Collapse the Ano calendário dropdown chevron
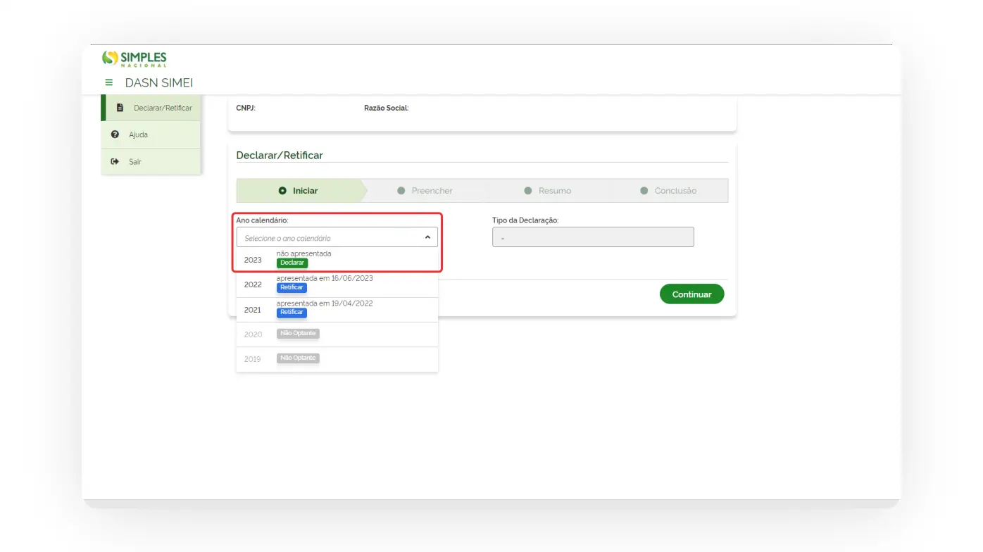Image resolution: width=983 pixels, height=552 pixels. point(427,238)
